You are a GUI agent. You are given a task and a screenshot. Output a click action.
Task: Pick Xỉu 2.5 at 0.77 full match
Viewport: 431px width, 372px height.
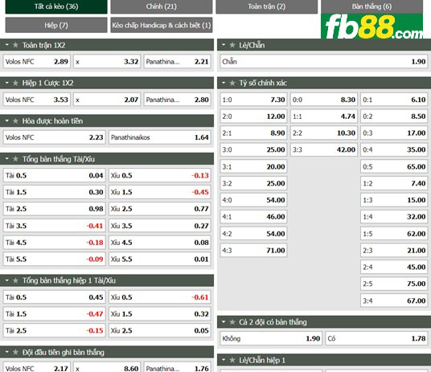[160, 209]
